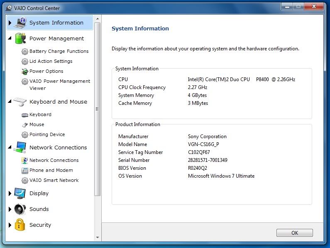Click the 3 MBytes cache memory value
Screen dimensions: 330x248
coord(198,103)
